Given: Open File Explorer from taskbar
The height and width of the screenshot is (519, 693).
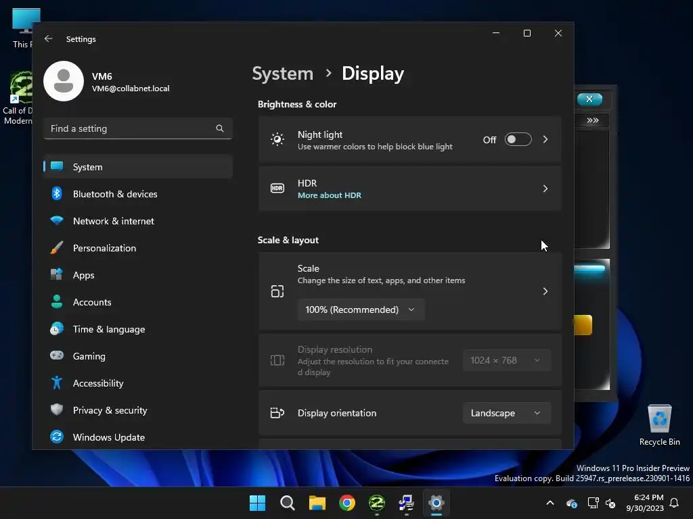Looking at the screenshot, I should tap(317, 503).
